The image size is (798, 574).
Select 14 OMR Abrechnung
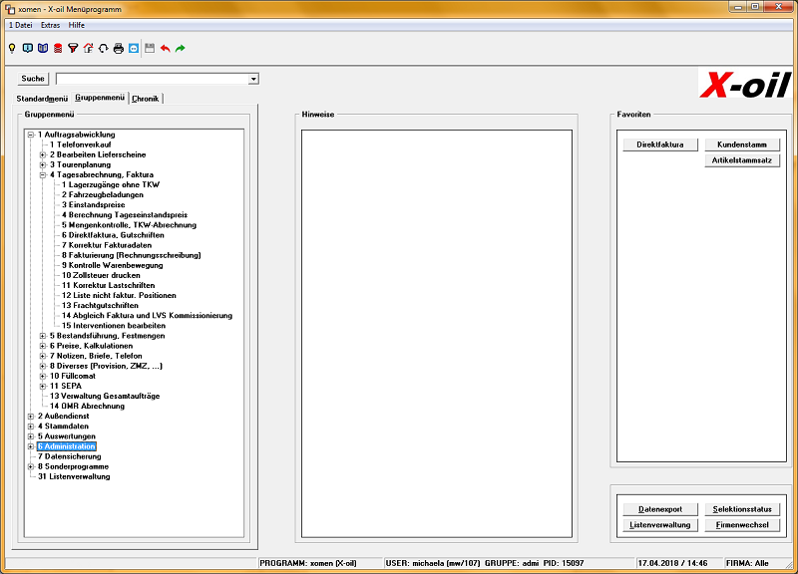coord(87,406)
